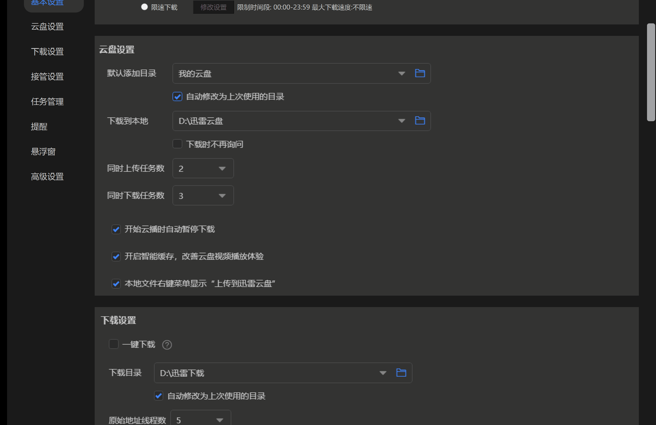Click the 修改设置 button
Screen dimensions: 656x425
pyautogui.click(x=213, y=7)
